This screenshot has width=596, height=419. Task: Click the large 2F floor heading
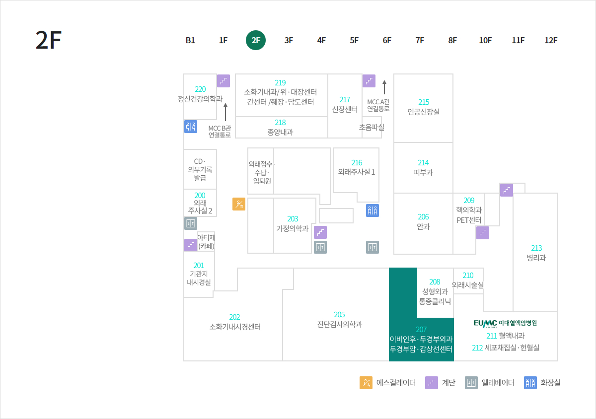coord(48,41)
